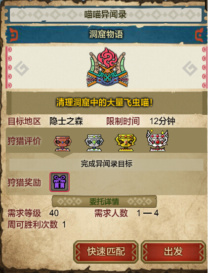Open the purple gift box reward icon
Image resolution: width=208 pixels, height=273 pixels.
tap(59, 182)
